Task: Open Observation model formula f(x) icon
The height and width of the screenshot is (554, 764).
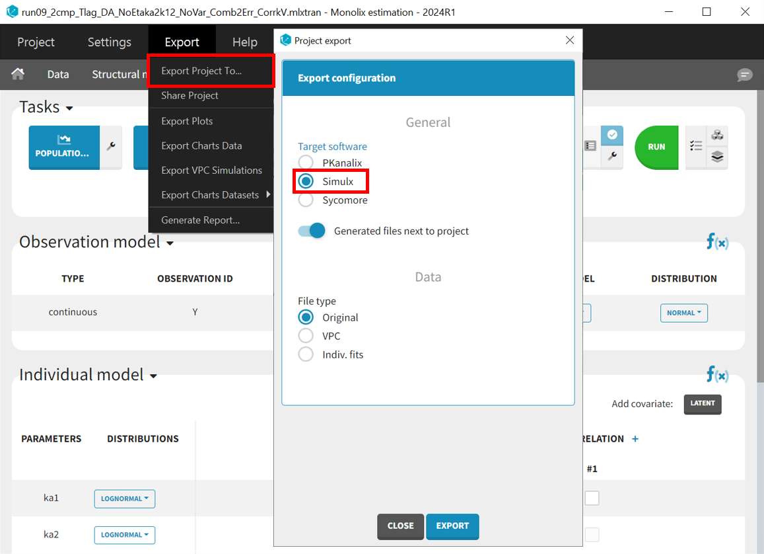Action: tap(717, 242)
